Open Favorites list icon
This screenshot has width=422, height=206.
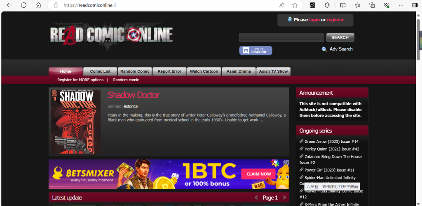pyautogui.click(x=357, y=5)
